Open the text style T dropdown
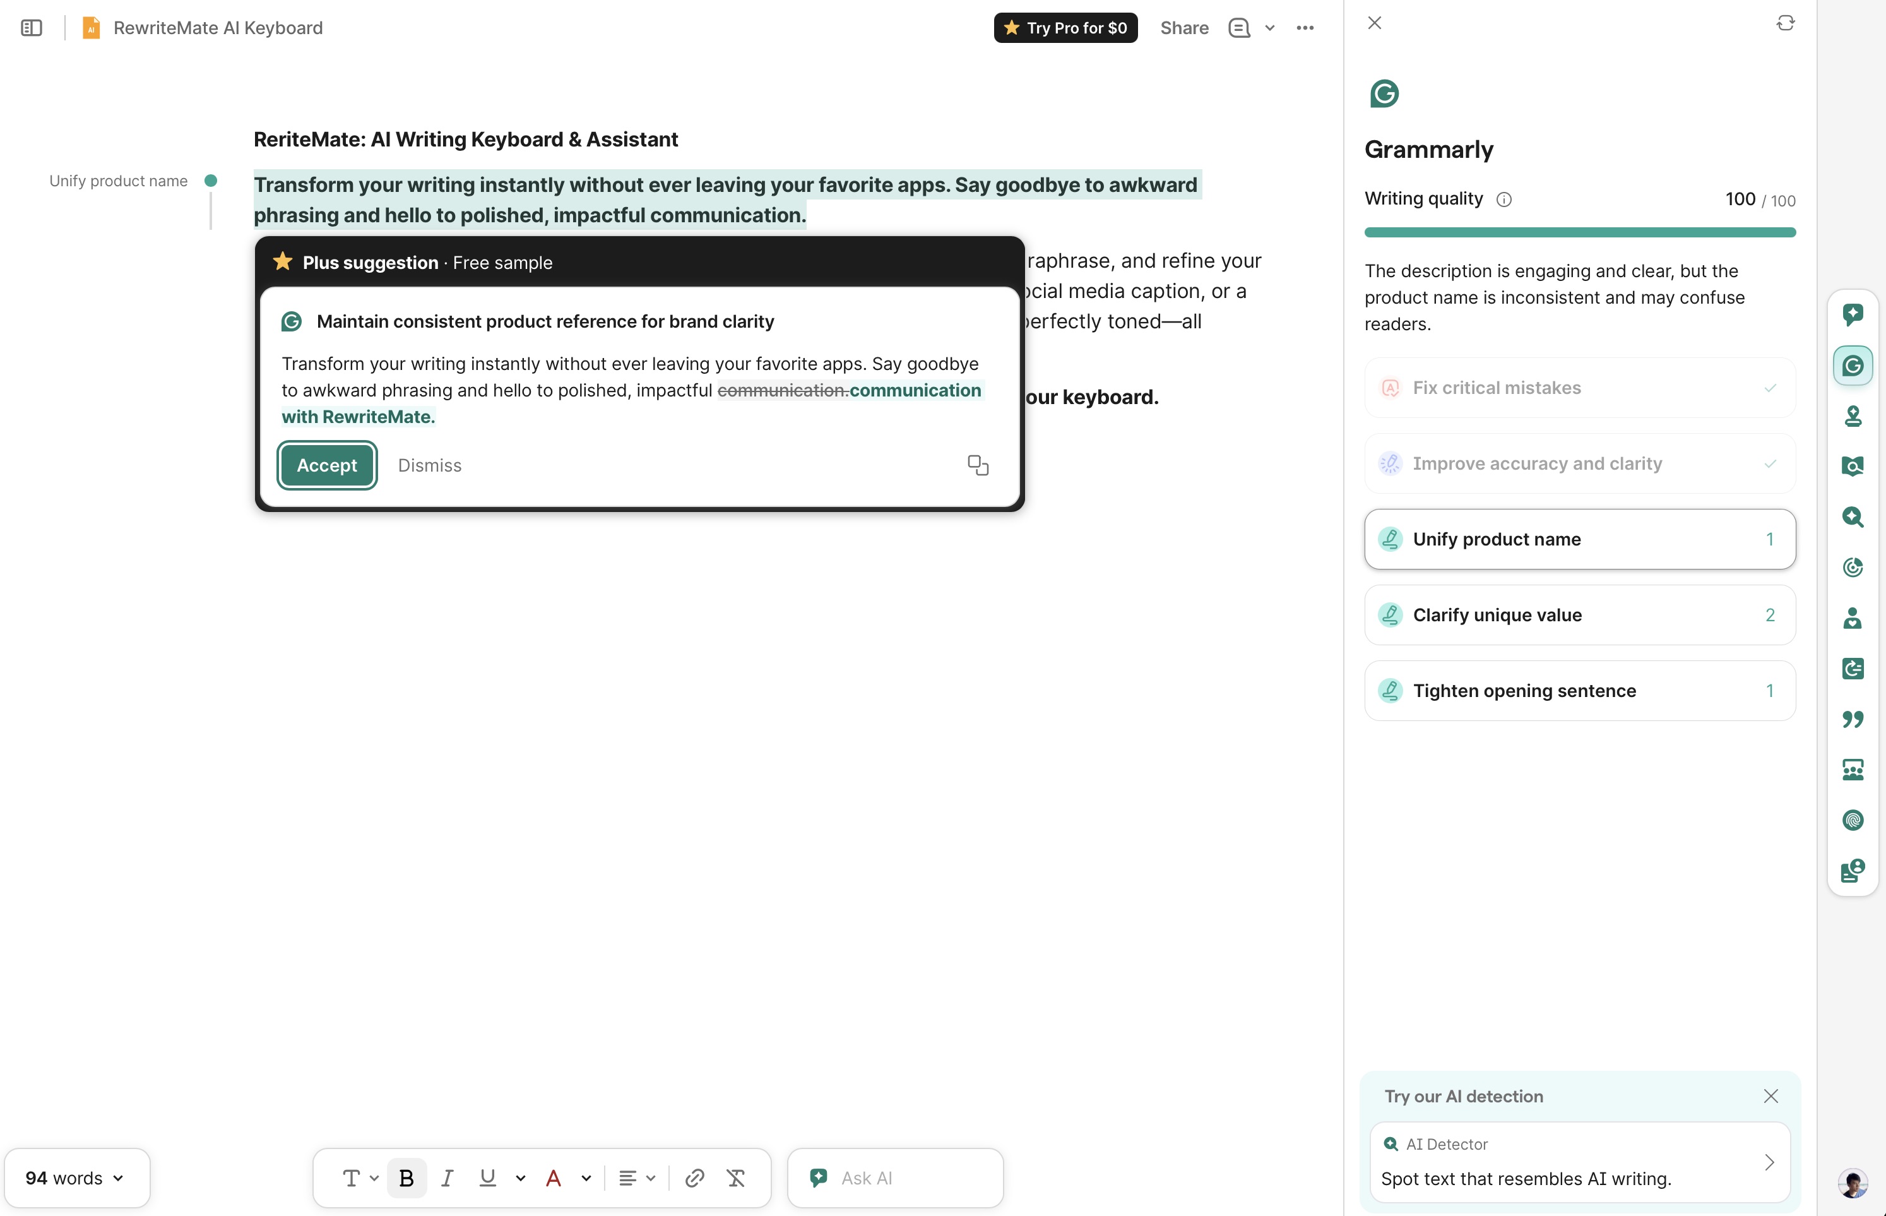 pyautogui.click(x=360, y=1178)
